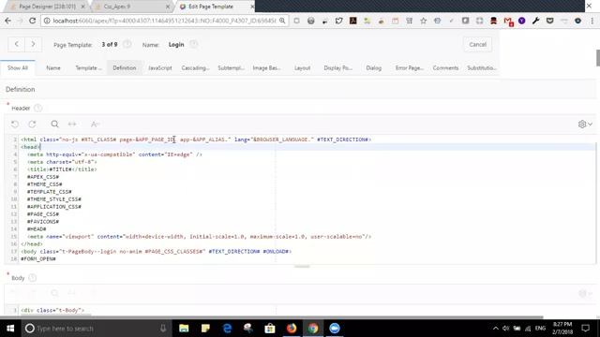Open help for the Body field
600x337 pixels.
click(x=33, y=278)
